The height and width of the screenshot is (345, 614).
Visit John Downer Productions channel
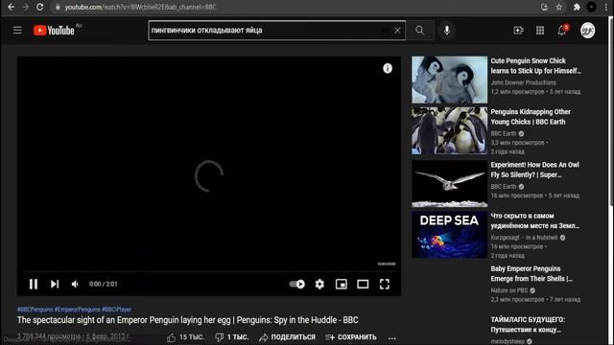(x=523, y=82)
